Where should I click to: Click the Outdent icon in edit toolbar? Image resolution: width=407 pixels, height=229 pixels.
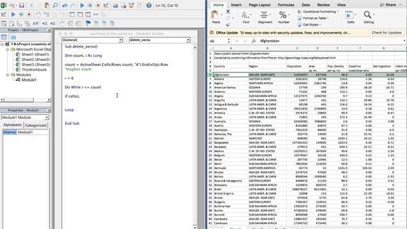tap(53, 24)
